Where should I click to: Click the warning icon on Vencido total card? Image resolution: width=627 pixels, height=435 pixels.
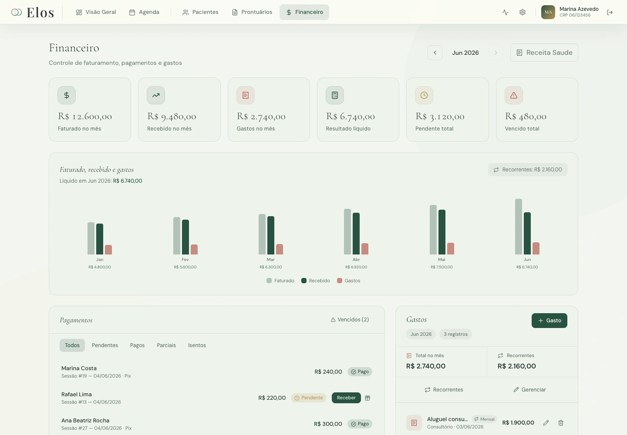pyautogui.click(x=514, y=95)
